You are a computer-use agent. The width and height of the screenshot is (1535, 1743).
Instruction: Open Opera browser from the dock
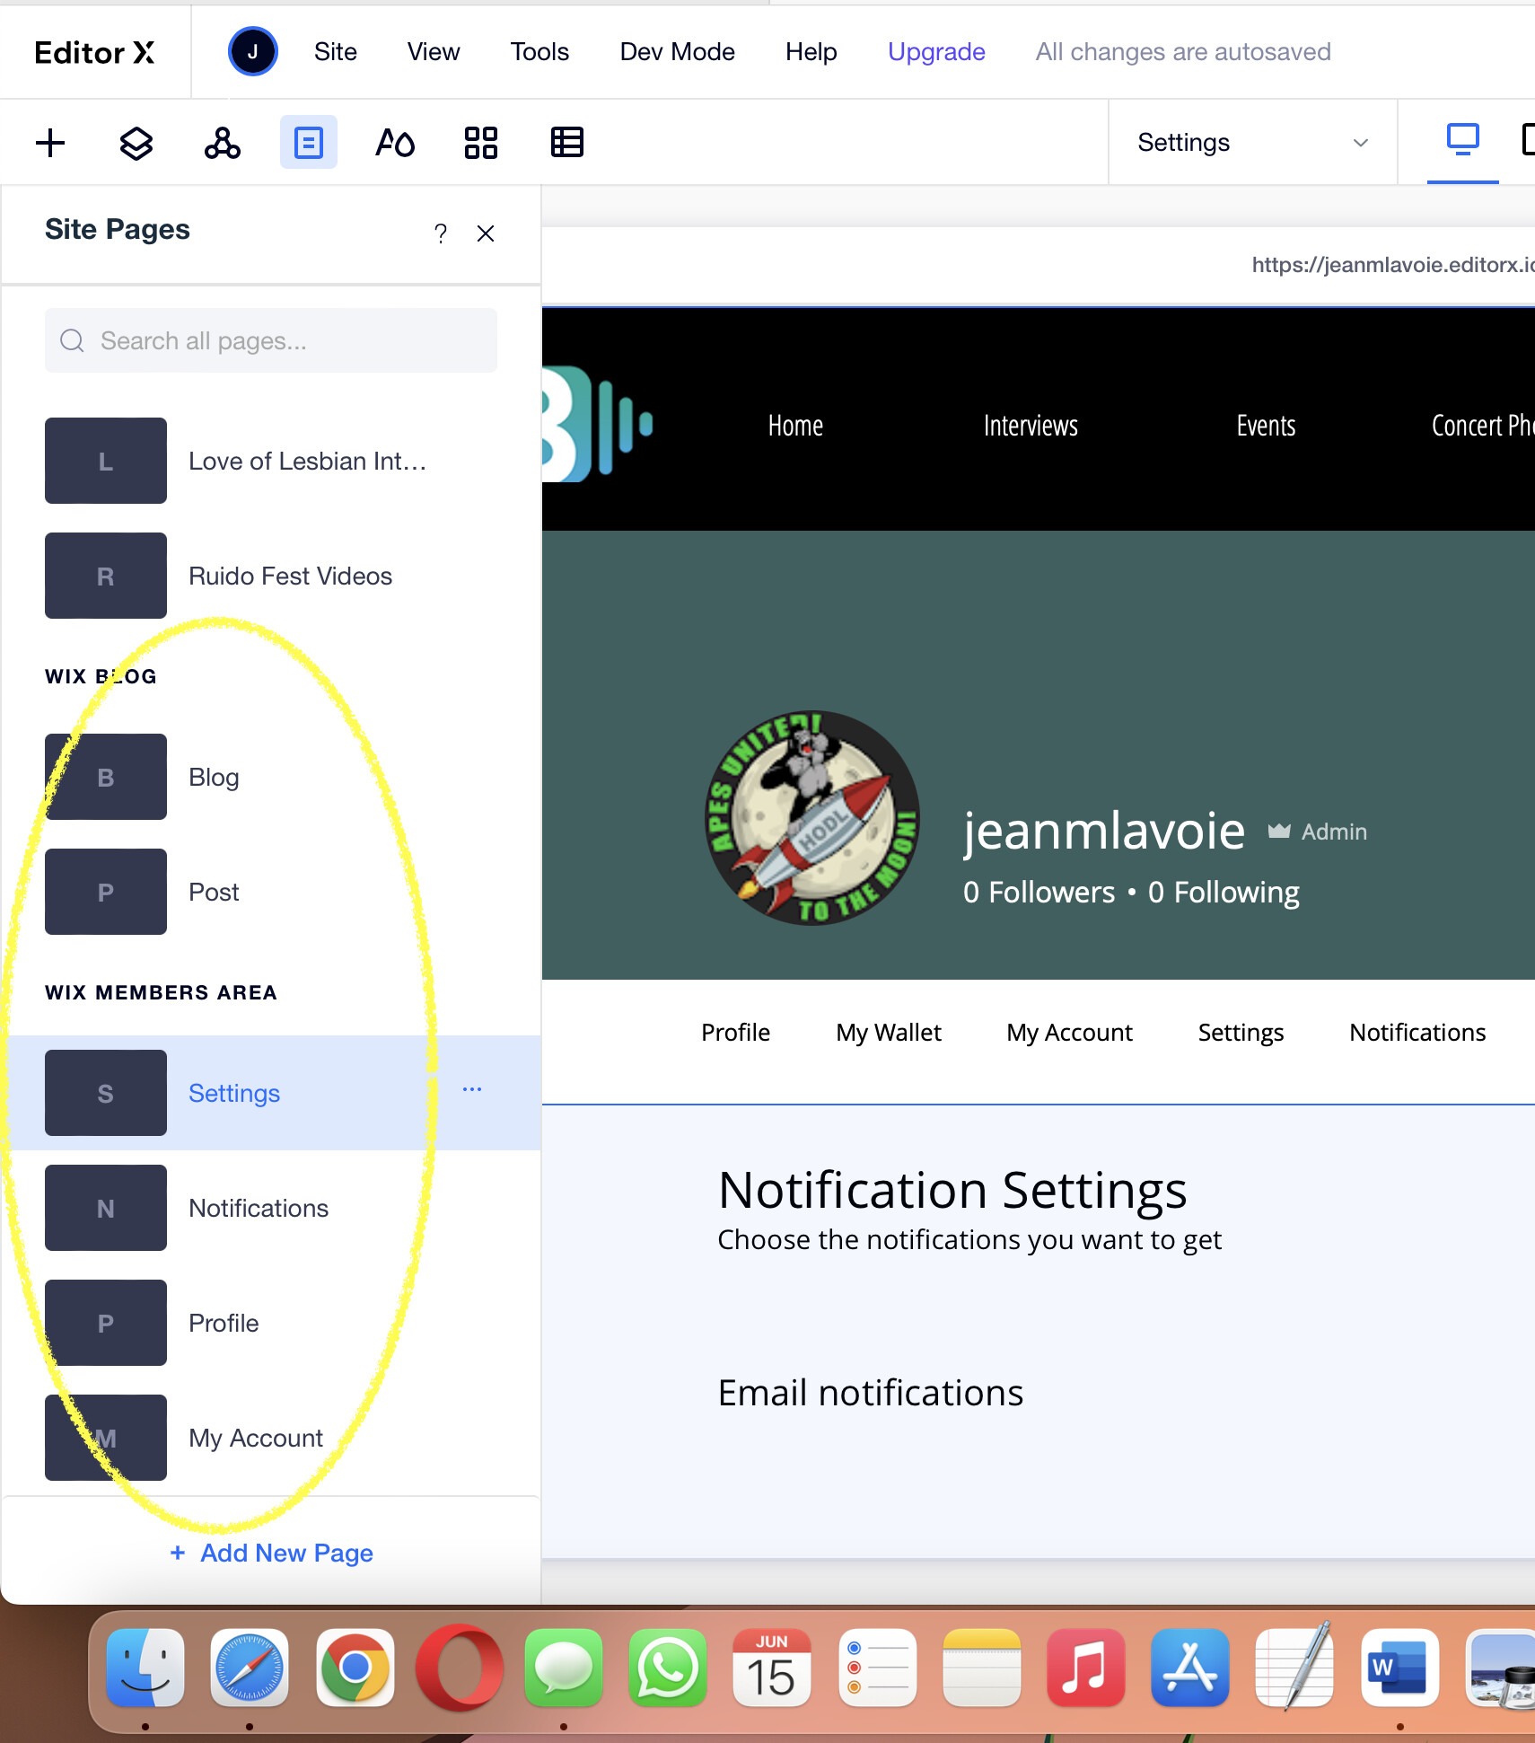pyautogui.click(x=459, y=1668)
